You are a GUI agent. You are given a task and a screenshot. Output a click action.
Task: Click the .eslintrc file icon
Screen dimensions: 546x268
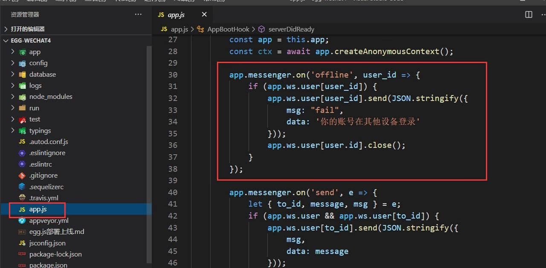(22, 164)
